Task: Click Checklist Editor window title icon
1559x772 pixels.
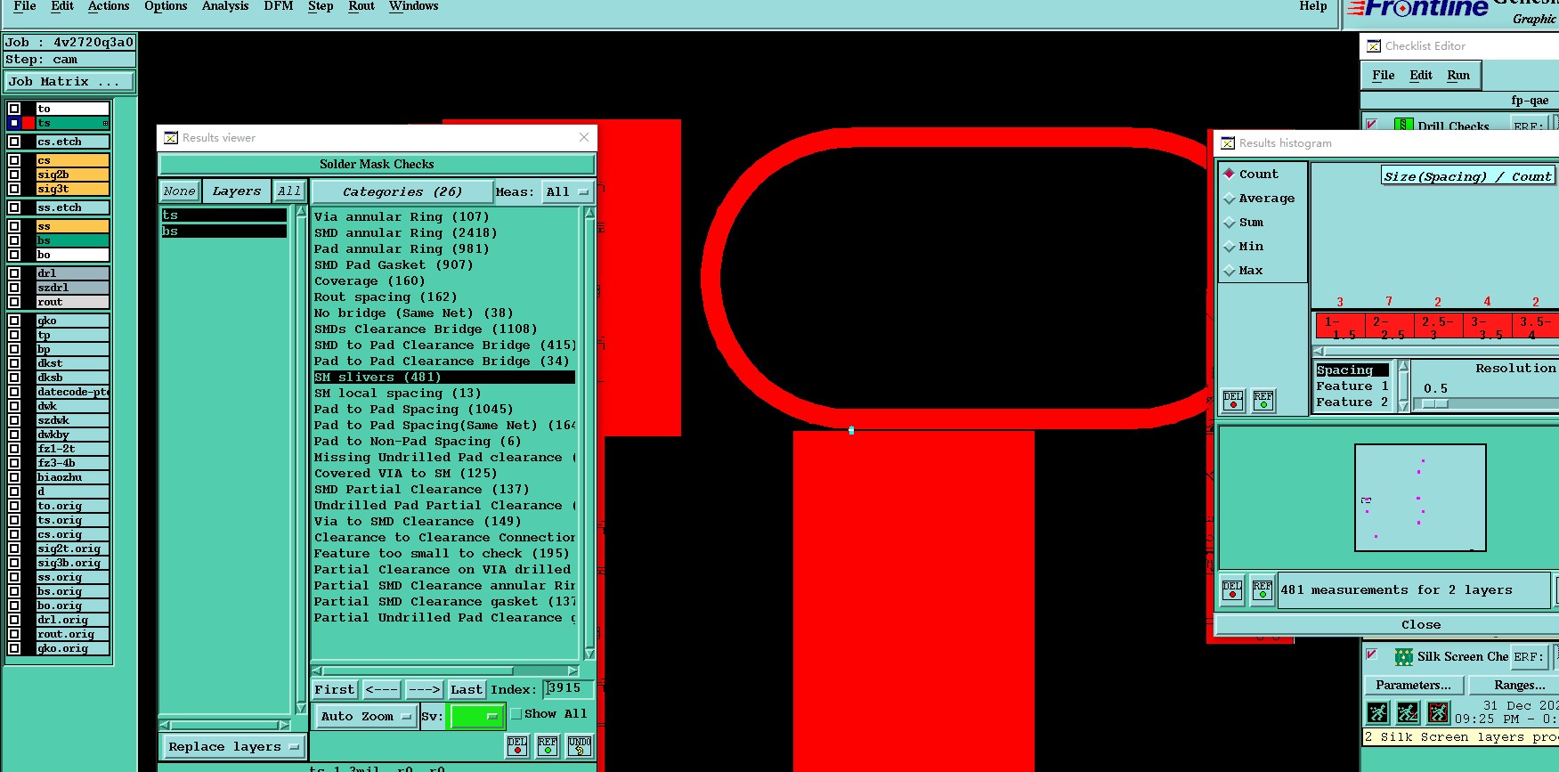Action: pos(1374,46)
